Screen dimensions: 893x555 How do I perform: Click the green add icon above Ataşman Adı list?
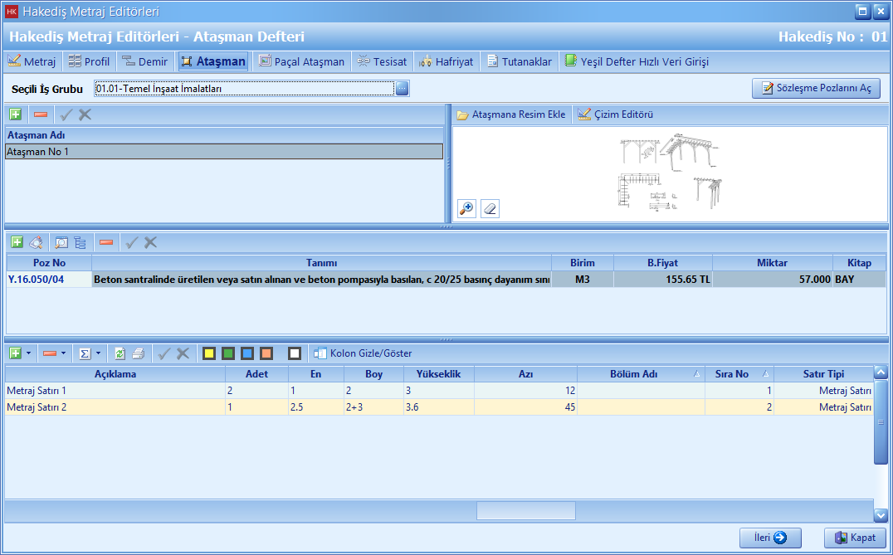point(16,114)
